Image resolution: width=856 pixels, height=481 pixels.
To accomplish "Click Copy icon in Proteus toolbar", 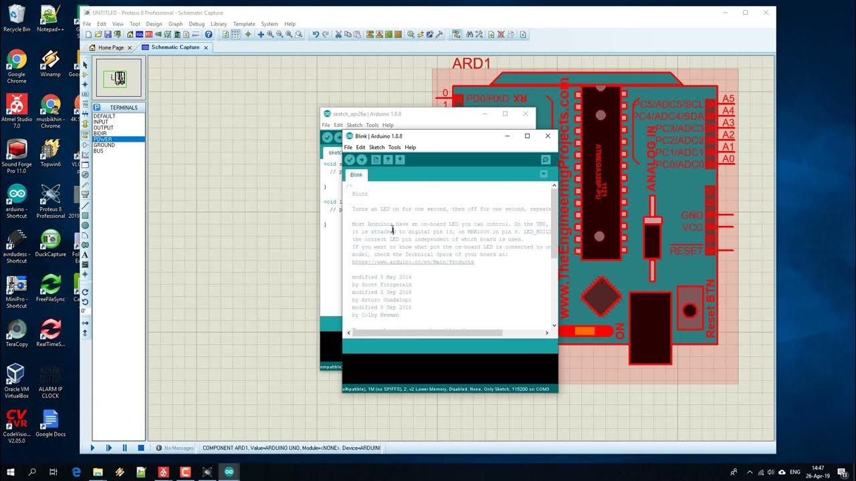I will (x=347, y=34).
